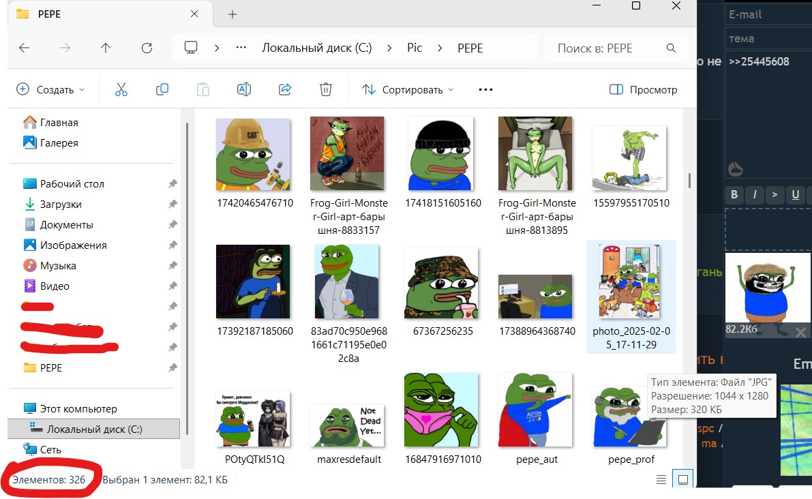
Task: Add a new tab with plus button
Action: (x=232, y=14)
